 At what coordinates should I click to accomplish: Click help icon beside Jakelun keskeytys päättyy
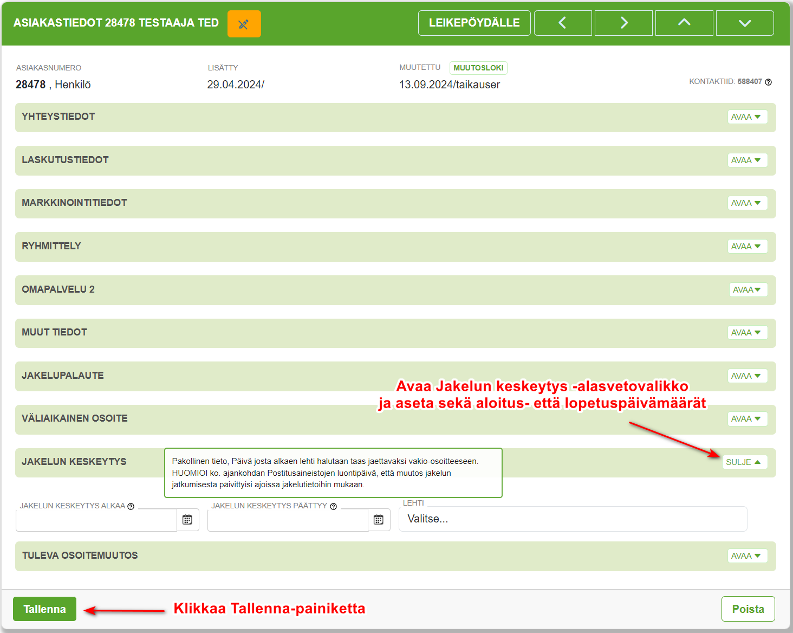tap(333, 506)
